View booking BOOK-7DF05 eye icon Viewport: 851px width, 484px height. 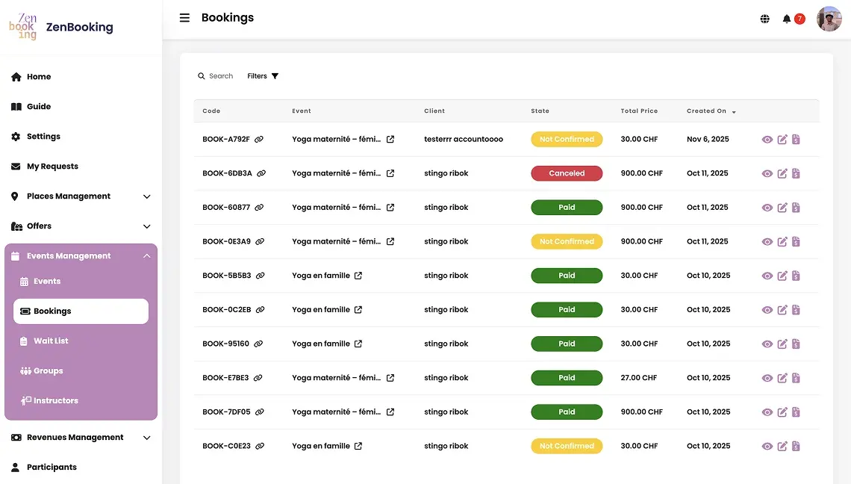767,412
